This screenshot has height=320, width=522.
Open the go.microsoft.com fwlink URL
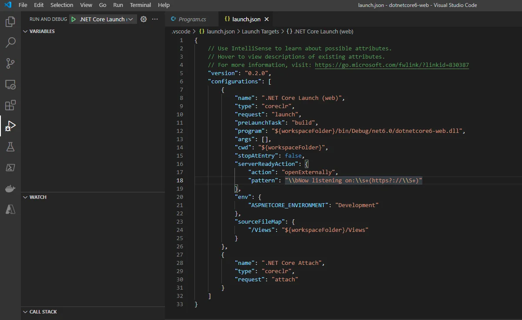click(391, 65)
